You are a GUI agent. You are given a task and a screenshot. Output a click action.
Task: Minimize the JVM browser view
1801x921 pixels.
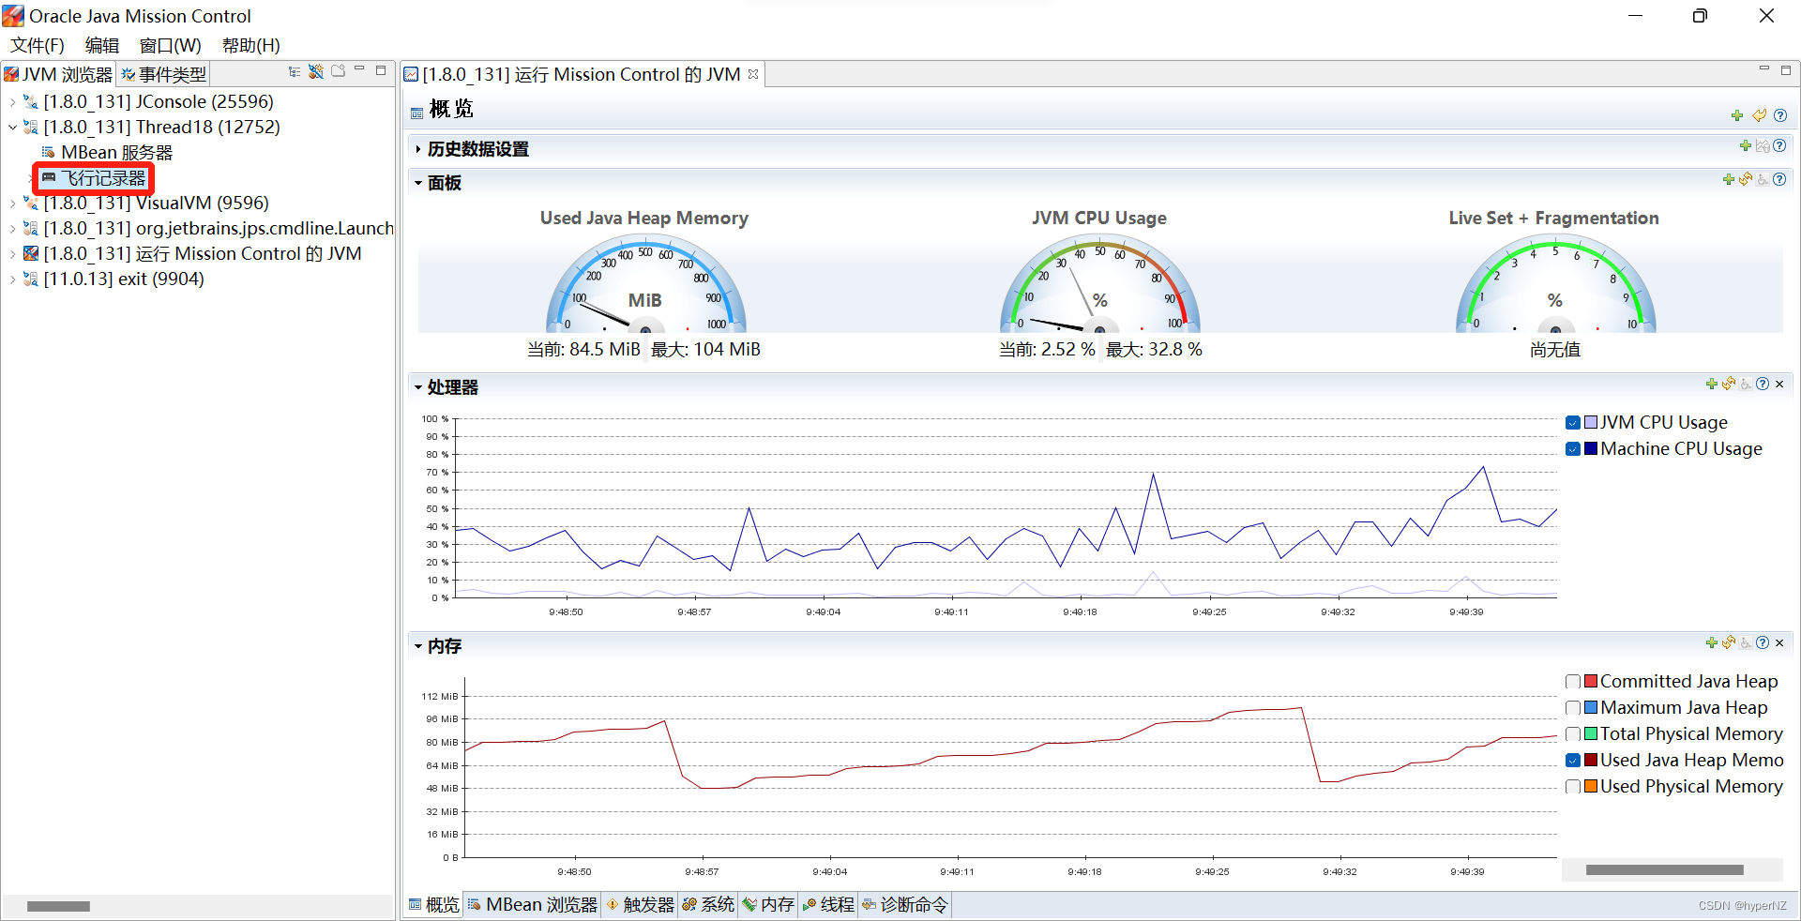[x=359, y=69]
